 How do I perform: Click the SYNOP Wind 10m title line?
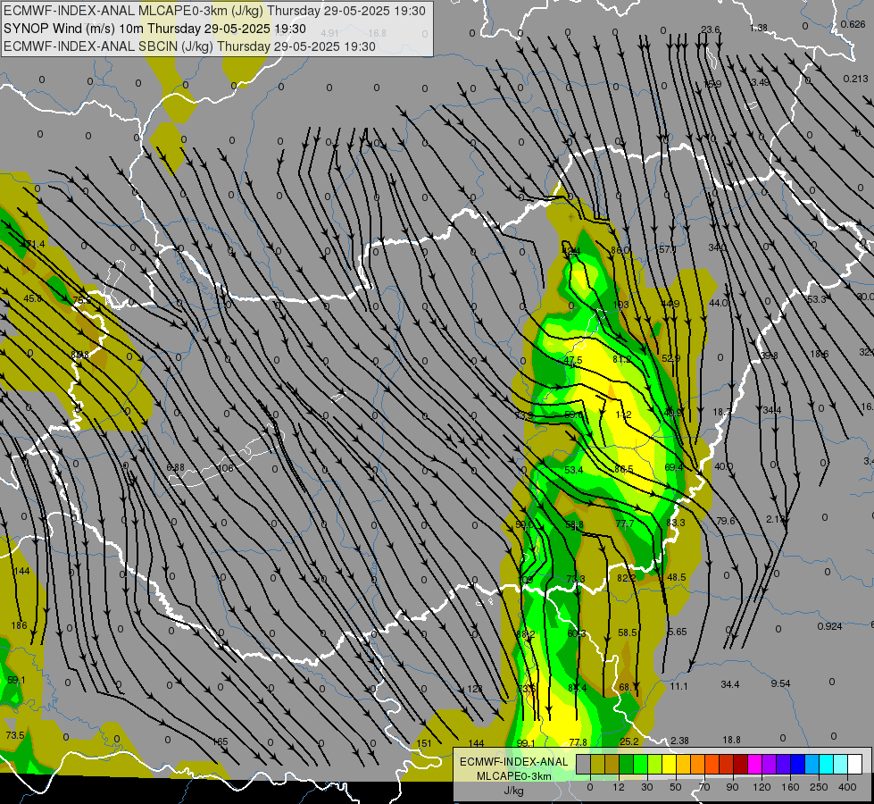(155, 29)
